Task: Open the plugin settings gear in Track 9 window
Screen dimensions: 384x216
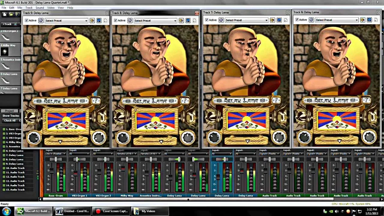Action: [x=41, y=21]
